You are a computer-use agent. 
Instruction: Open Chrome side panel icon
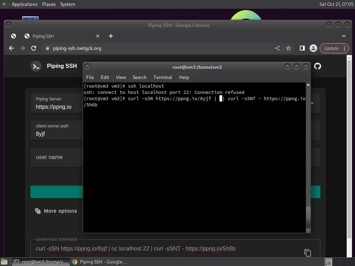(302, 48)
